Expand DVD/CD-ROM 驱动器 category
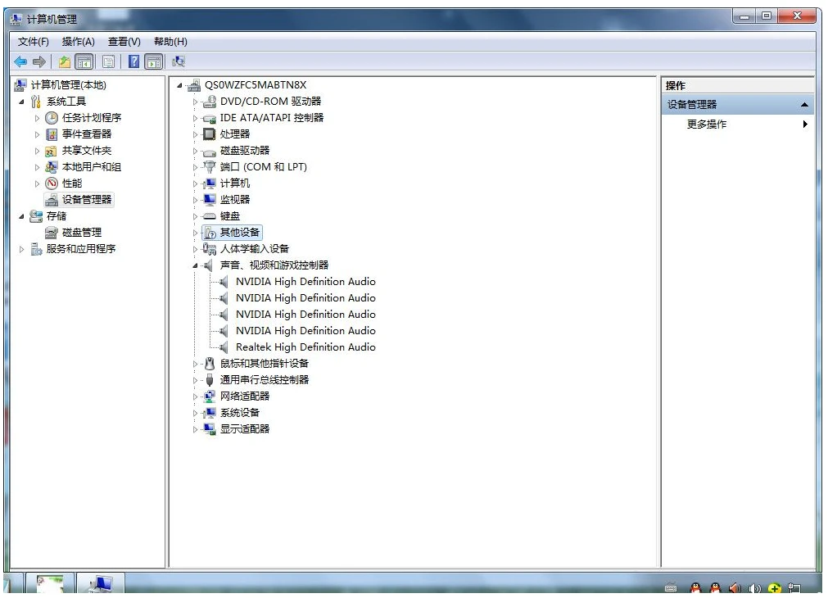This screenshot has height=598, width=828. [196, 102]
